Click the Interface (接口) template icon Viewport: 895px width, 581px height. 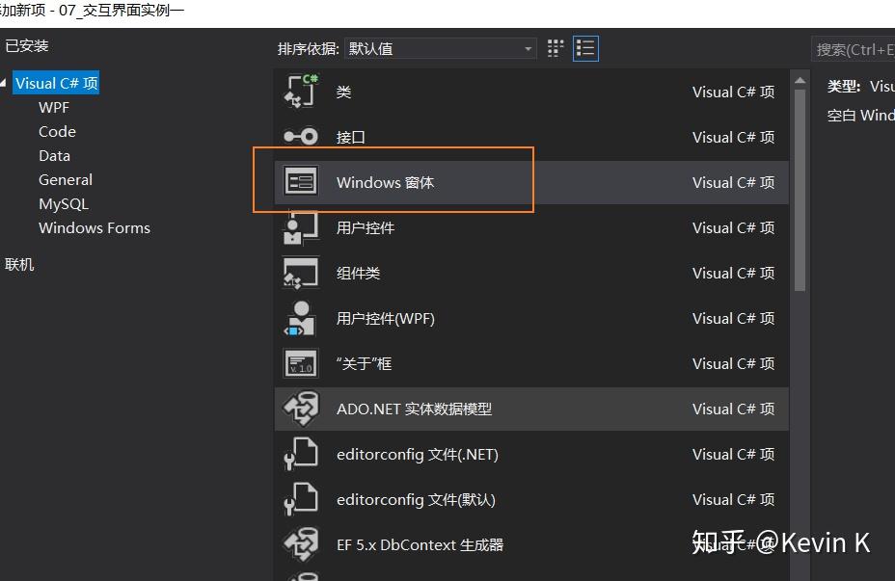(300, 137)
